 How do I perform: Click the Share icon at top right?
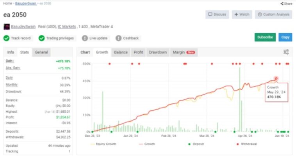point(281,4)
